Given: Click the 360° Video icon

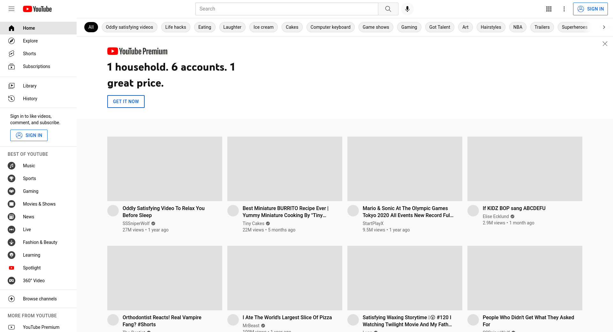Looking at the screenshot, I should (11, 281).
